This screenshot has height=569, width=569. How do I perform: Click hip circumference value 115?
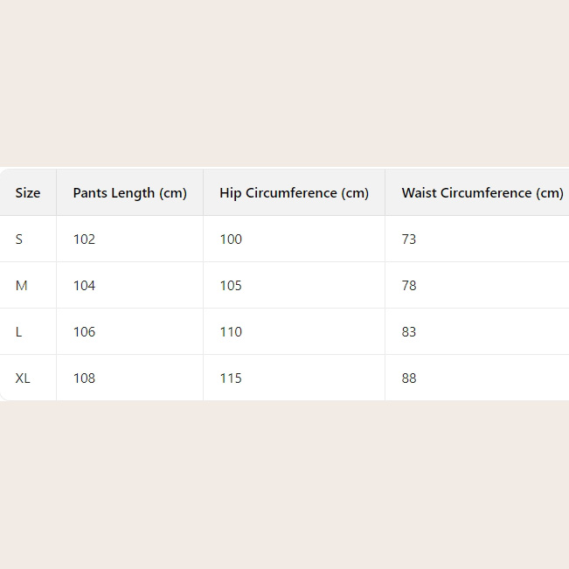click(x=231, y=378)
